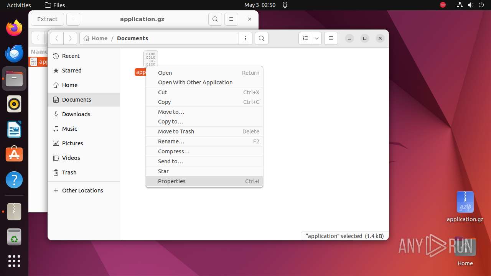Select Move to Trash
Image resolution: width=491 pixels, height=276 pixels.
(204, 131)
